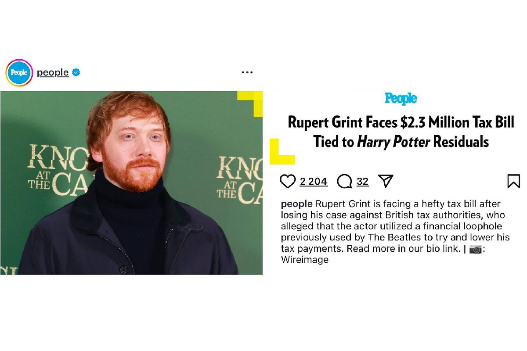
Task: Open the people account username link
Action: (53, 73)
